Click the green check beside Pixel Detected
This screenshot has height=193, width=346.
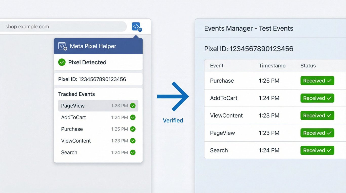pos(62,62)
